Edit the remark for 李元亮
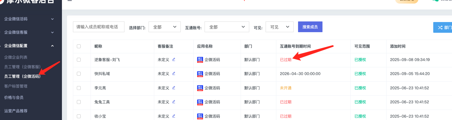This screenshot has width=452, height=120. [x=174, y=88]
